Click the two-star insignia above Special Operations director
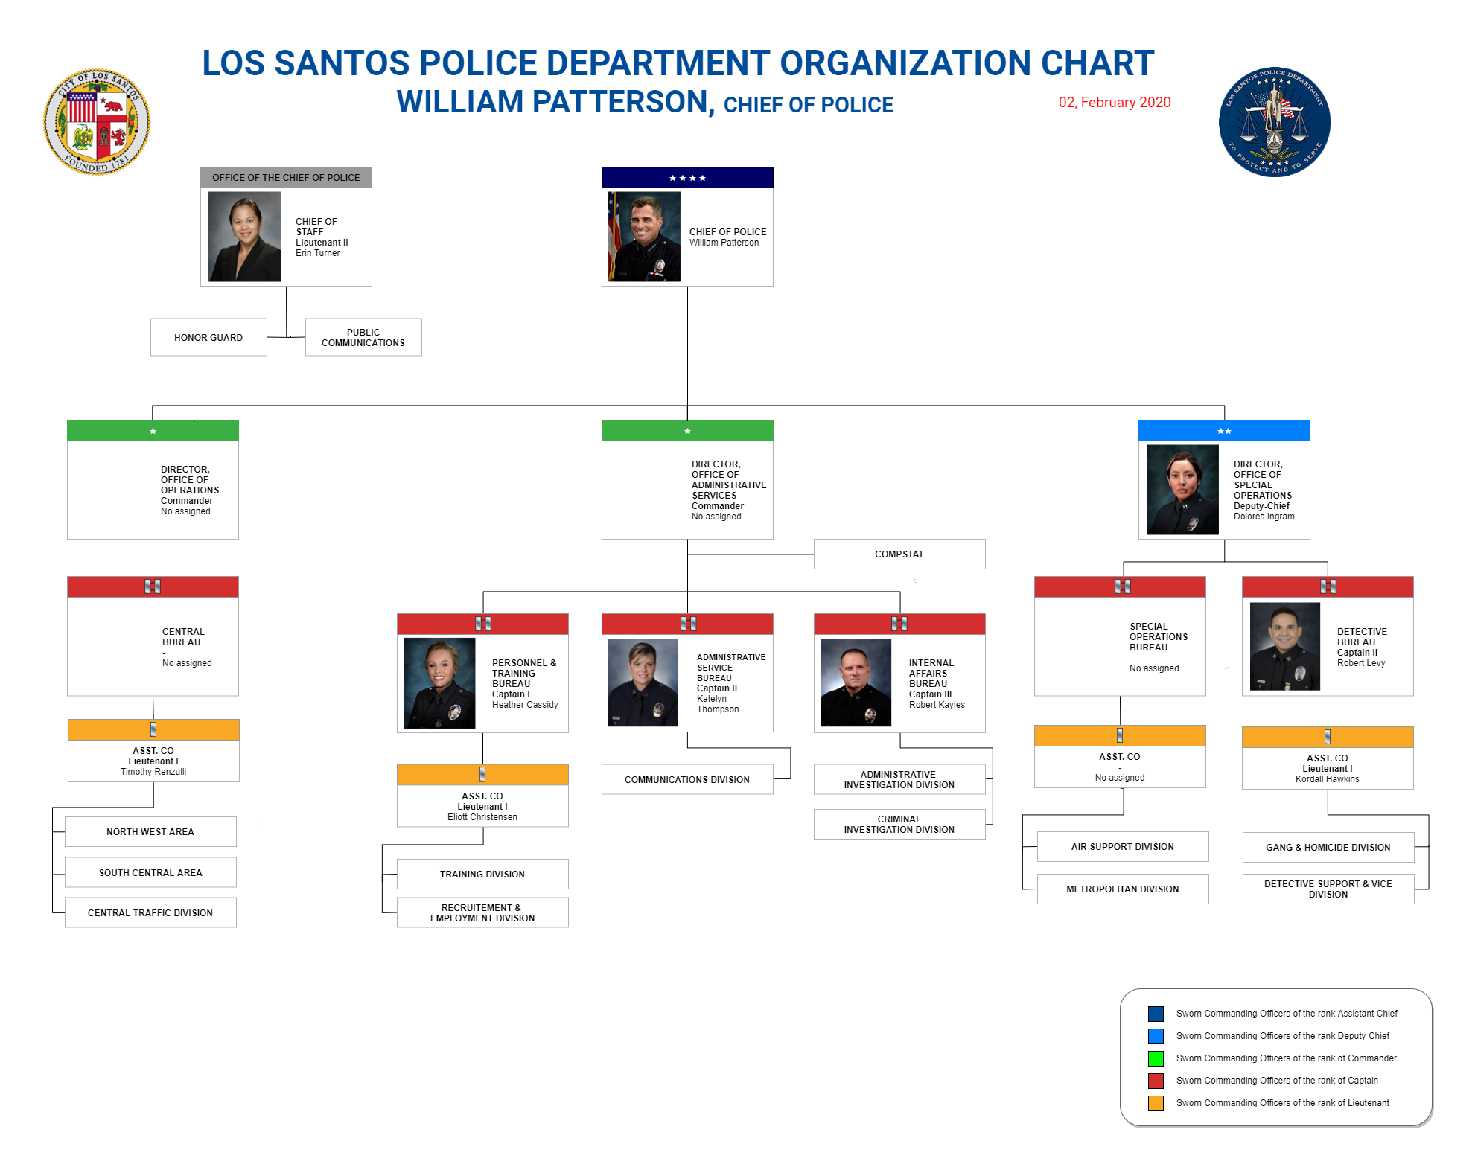The width and height of the screenshot is (1472, 1167). pos(1223,431)
